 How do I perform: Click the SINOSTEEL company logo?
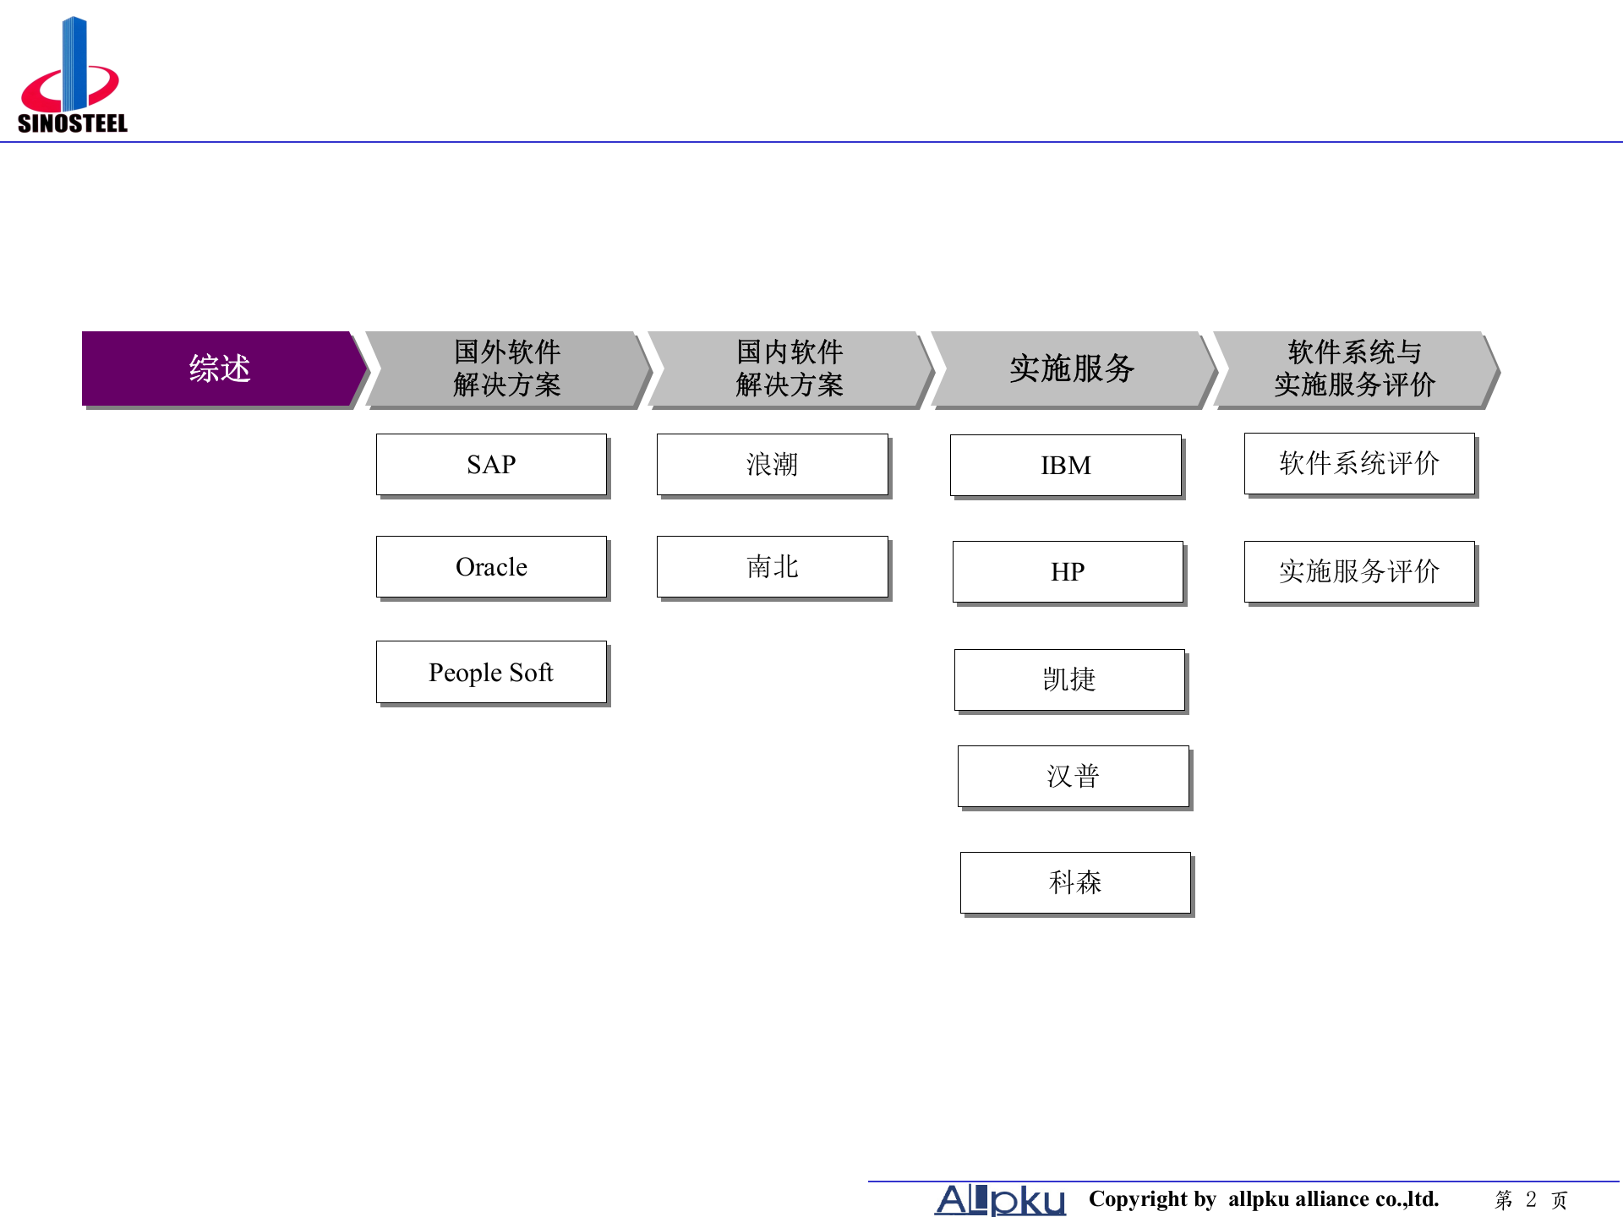(x=72, y=72)
